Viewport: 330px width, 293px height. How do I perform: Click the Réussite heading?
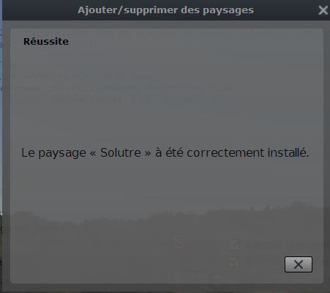click(x=46, y=41)
